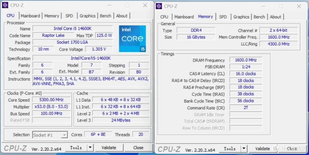Click the DRAM Frequency value 1600.0 MHz
Image resolution: width=309 pixels, height=155 pixels.
click(246, 60)
